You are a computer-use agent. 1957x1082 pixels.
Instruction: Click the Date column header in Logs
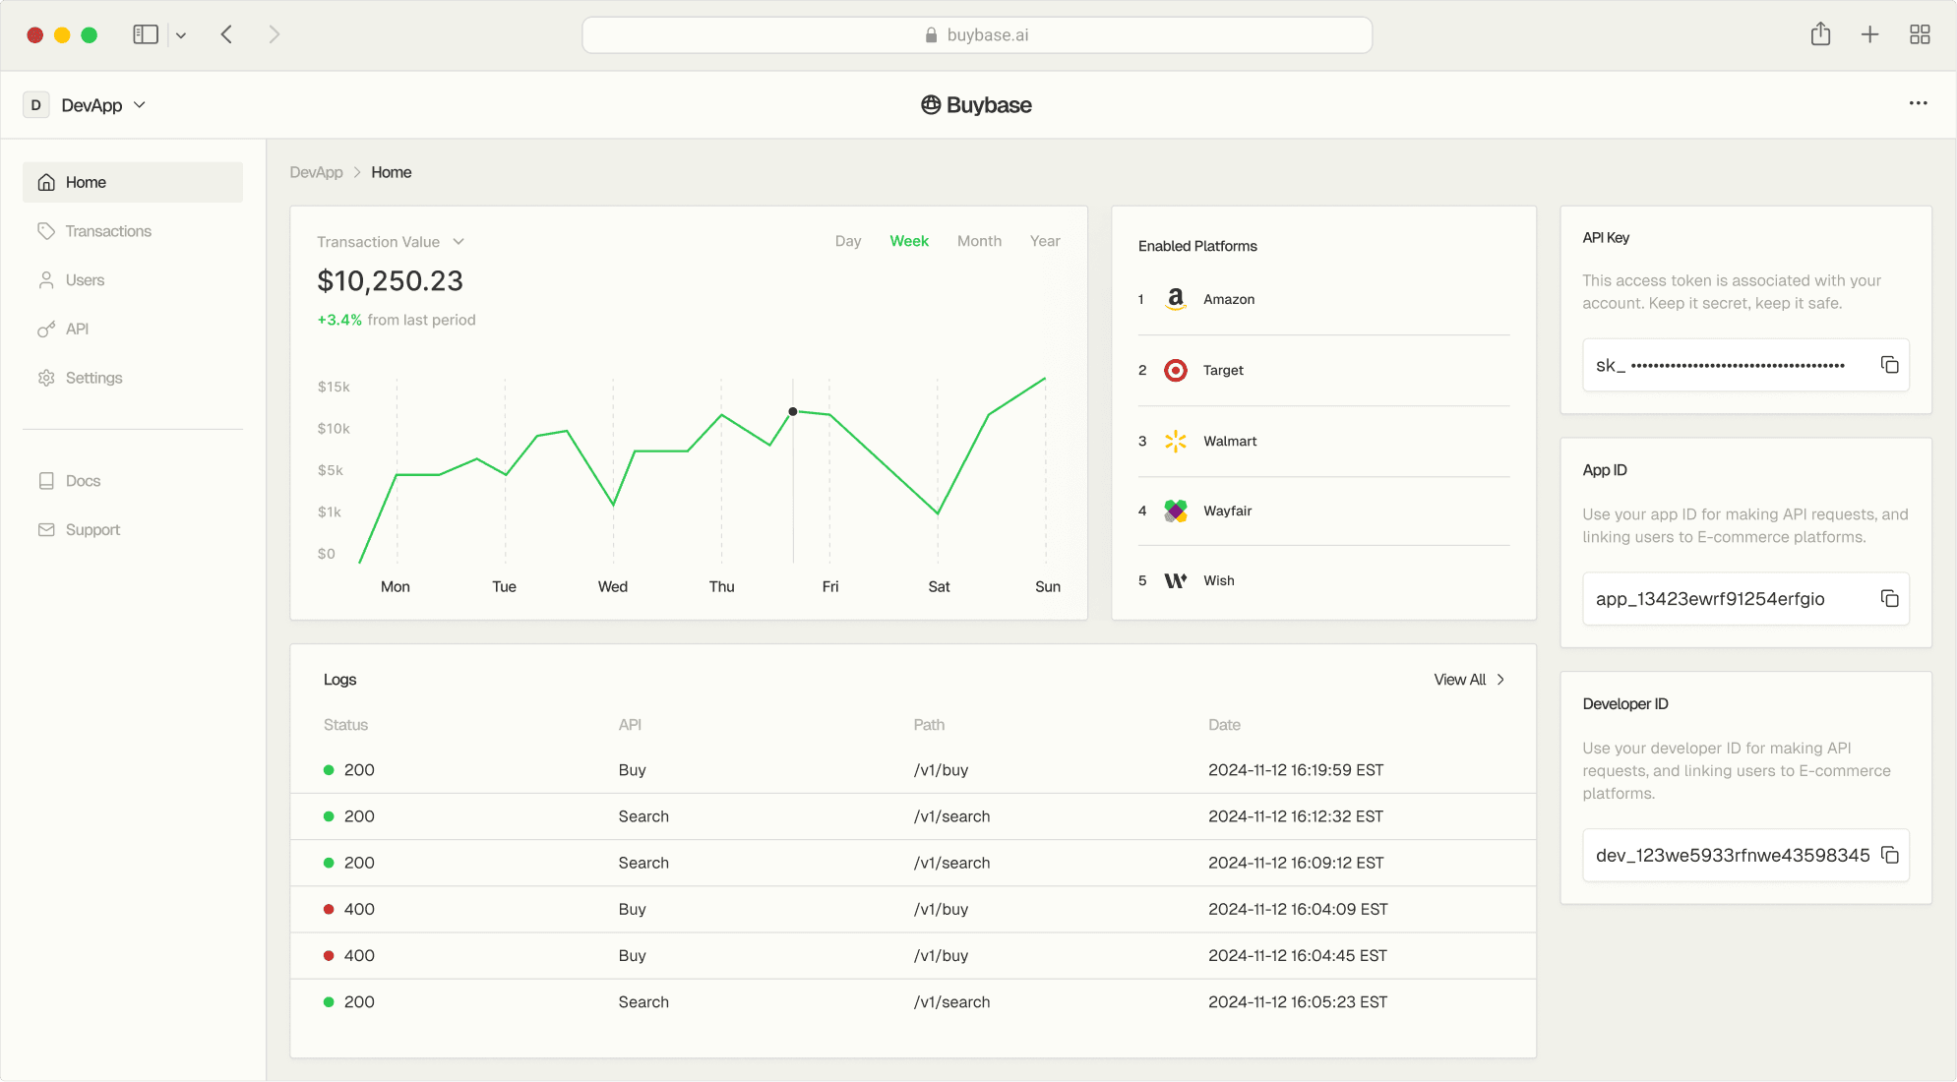[x=1224, y=725]
